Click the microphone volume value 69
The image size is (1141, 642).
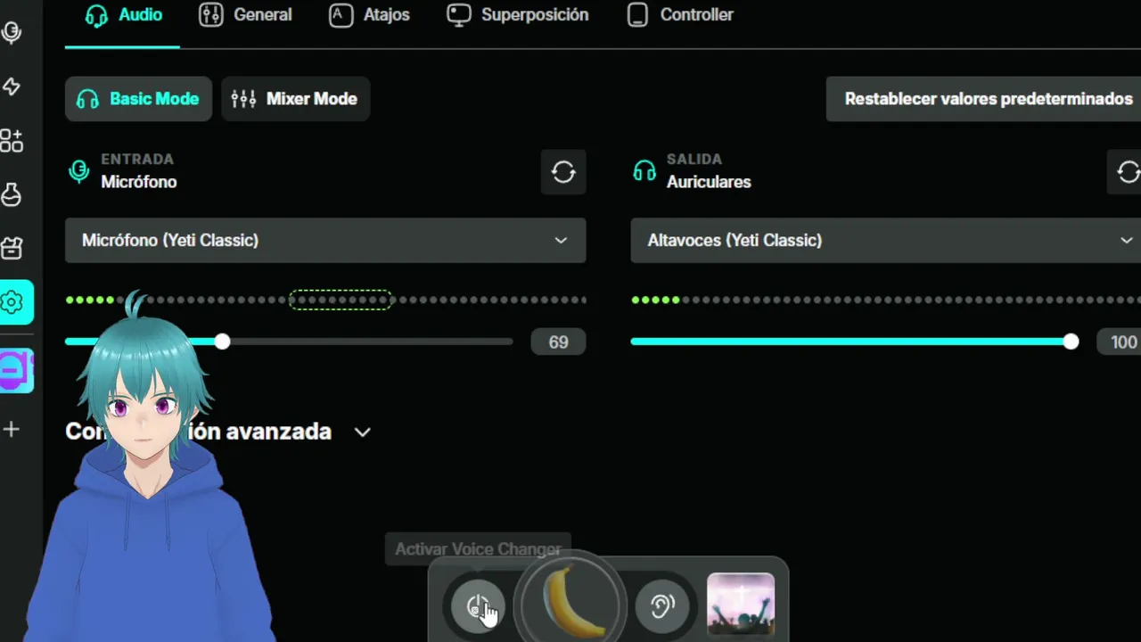[x=558, y=342]
